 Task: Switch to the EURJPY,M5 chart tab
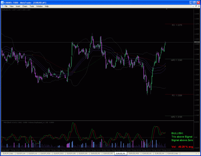point(71,153)
